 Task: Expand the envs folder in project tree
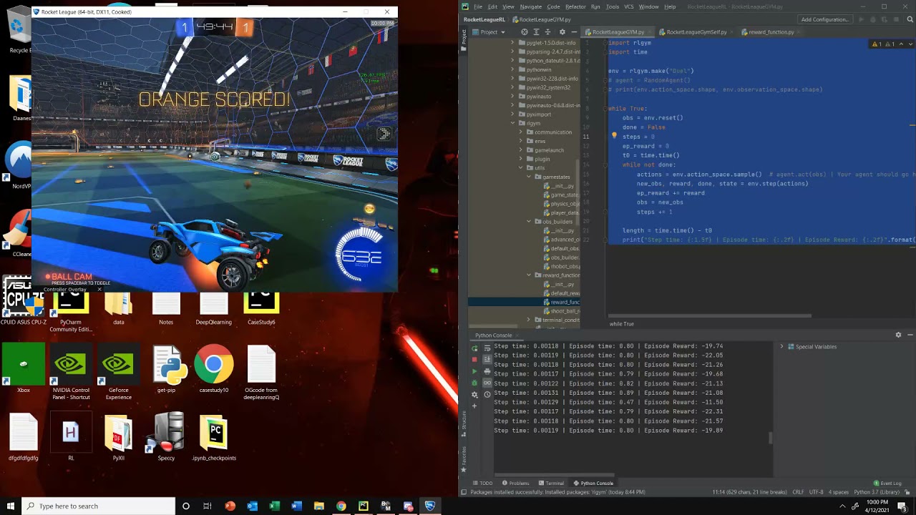pos(522,141)
